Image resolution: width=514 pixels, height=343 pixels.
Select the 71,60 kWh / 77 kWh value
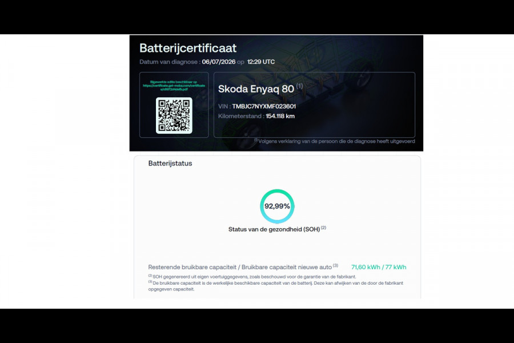coord(379,267)
